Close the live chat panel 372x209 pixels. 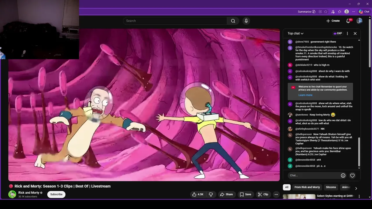pyautogui.click(x=355, y=33)
